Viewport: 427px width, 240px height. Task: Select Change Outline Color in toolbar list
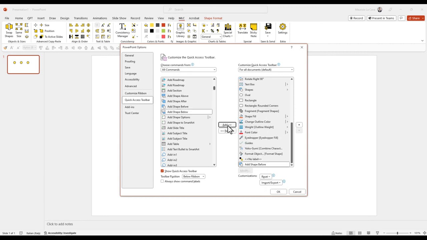click(x=264, y=122)
